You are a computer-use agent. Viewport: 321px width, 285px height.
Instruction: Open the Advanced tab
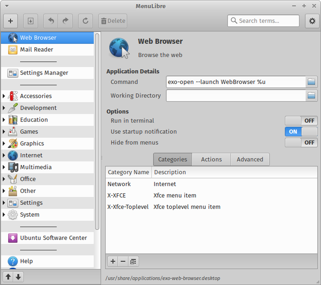point(250,159)
